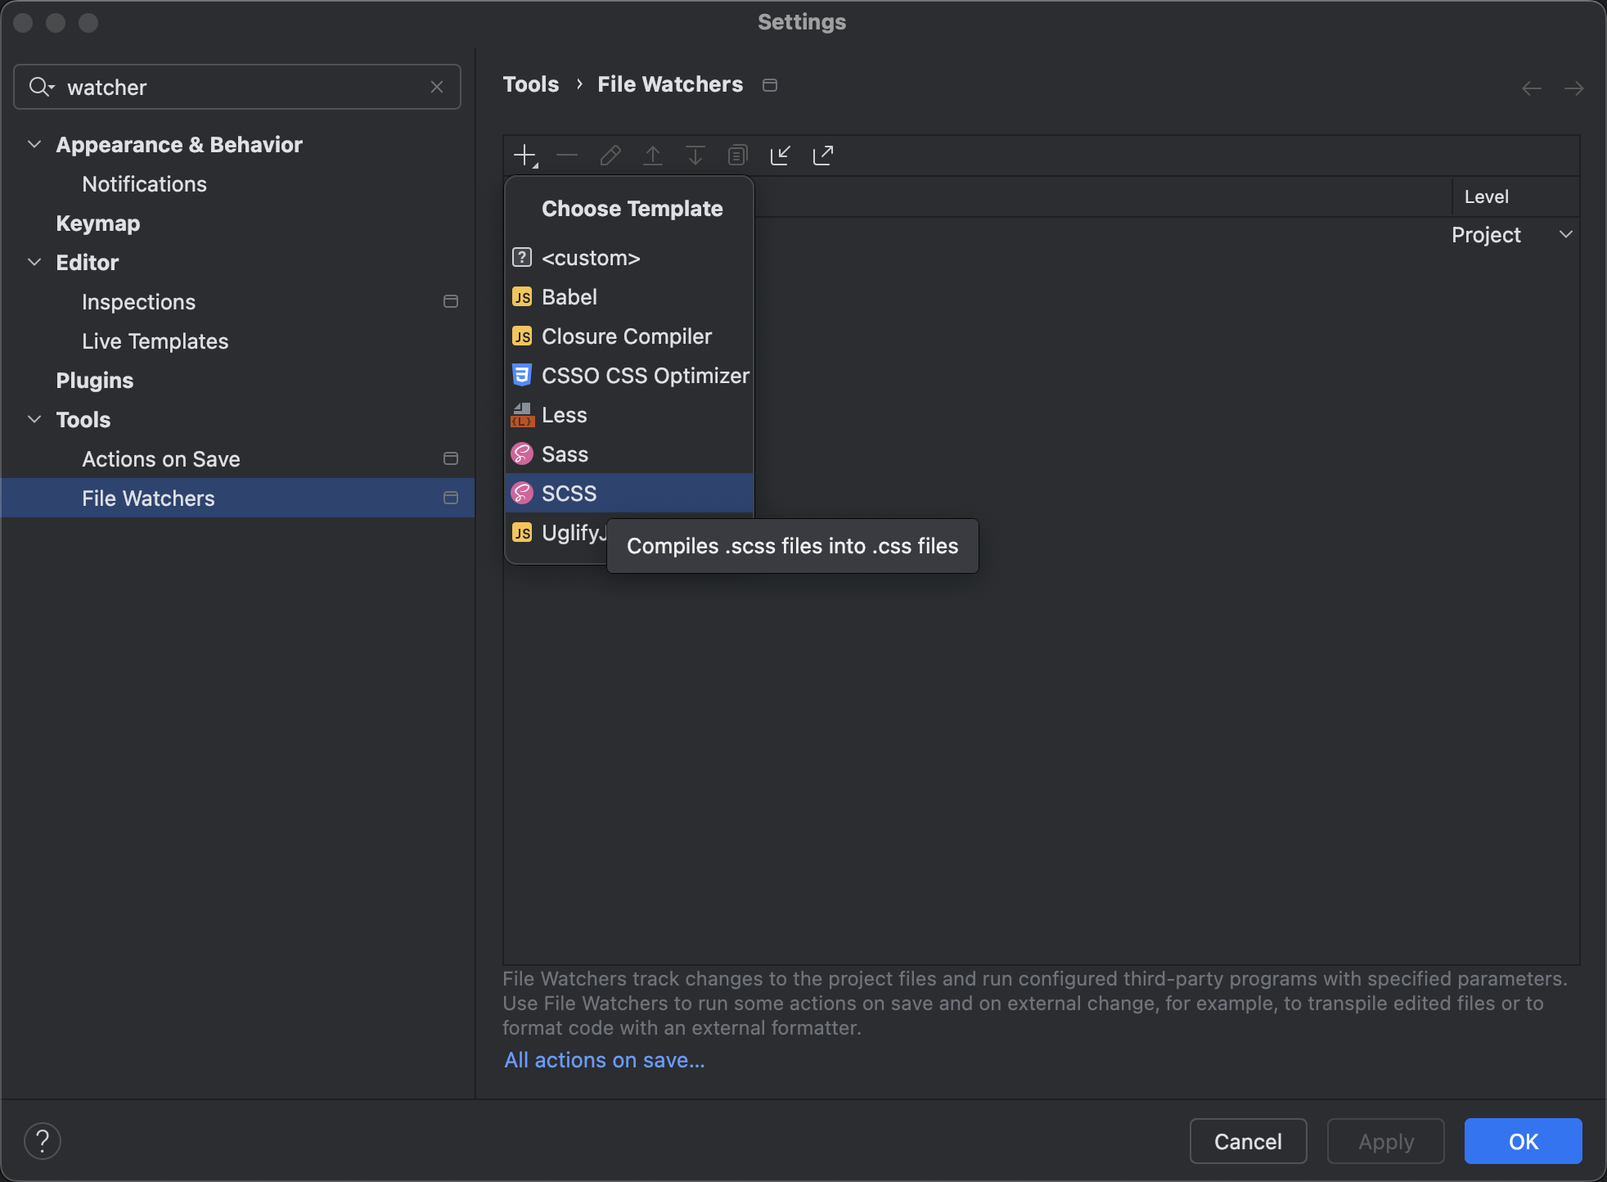
Task: Click the Copy watcher toolbar icon
Action: point(737,155)
